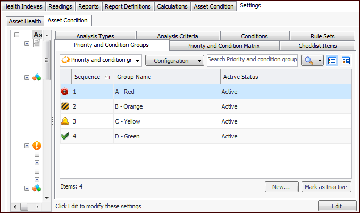
Task: Click the red alarm icon for A - Red
Action: click(65, 92)
